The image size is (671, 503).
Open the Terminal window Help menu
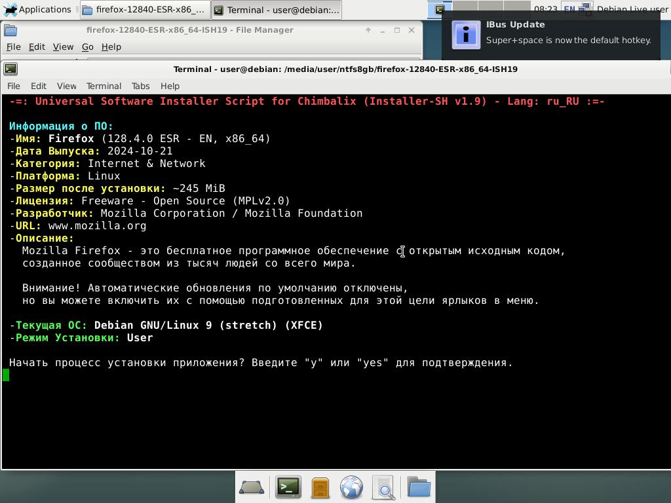click(x=170, y=86)
